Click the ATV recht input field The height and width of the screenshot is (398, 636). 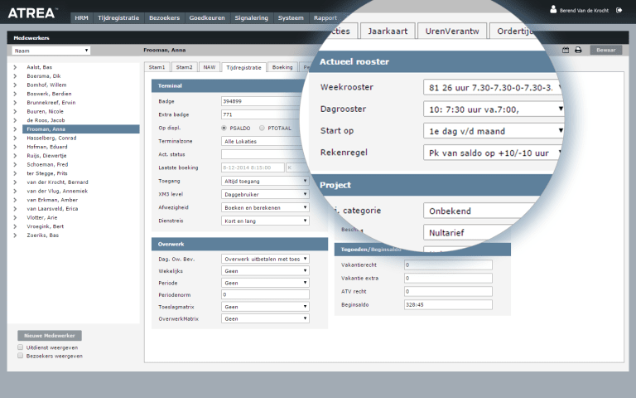(448, 291)
